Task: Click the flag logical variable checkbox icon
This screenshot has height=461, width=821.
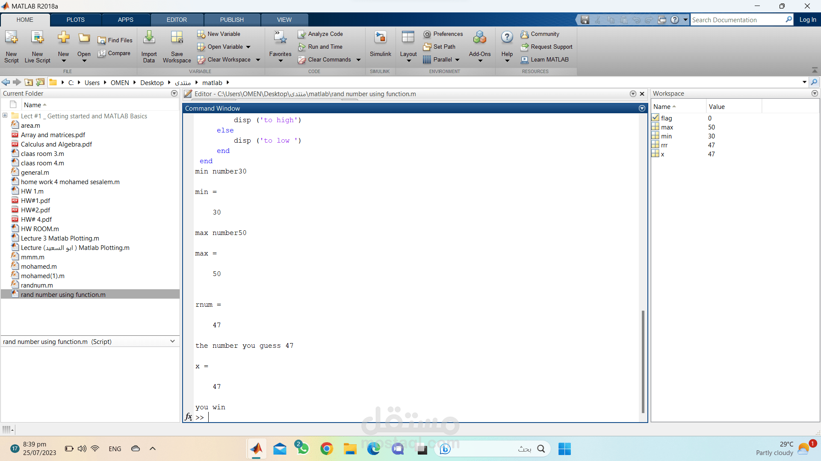Action: coord(656,118)
